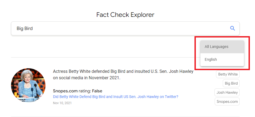Select the Snopes.com tag chip
This screenshot has width=255, height=117.
tap(227, 101)
